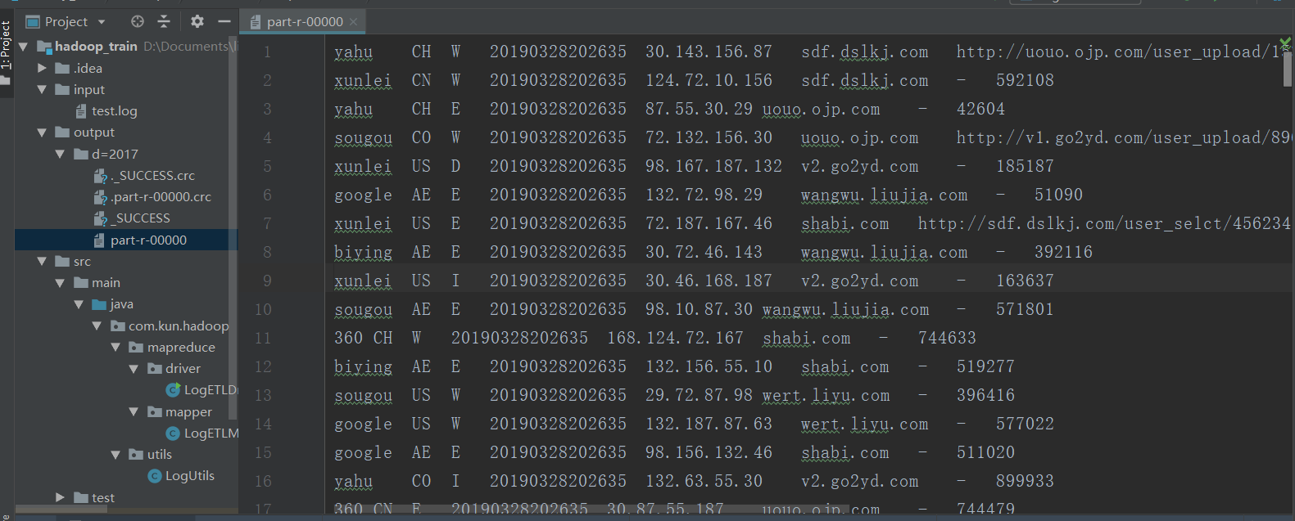Click the collapse all icon in Project toolbar
1295x521 pixels.
tap(164, 21)
